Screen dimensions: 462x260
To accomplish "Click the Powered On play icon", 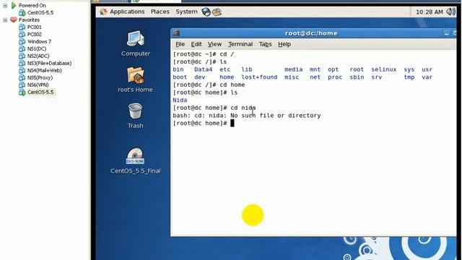I will (x=14, y=5).
